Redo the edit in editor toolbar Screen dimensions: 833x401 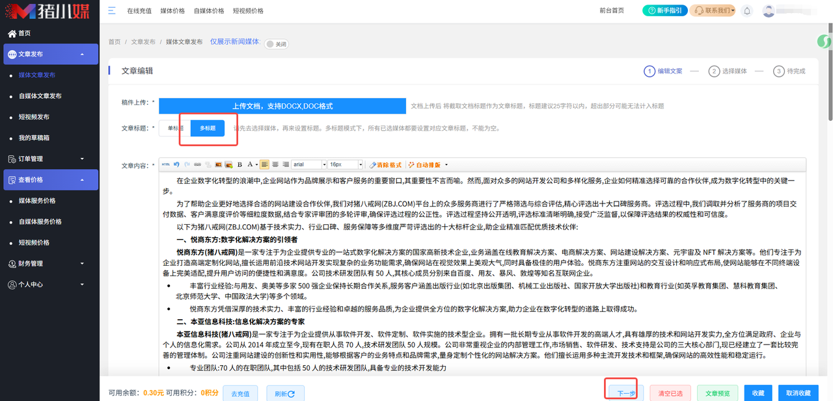coord(187,164)
